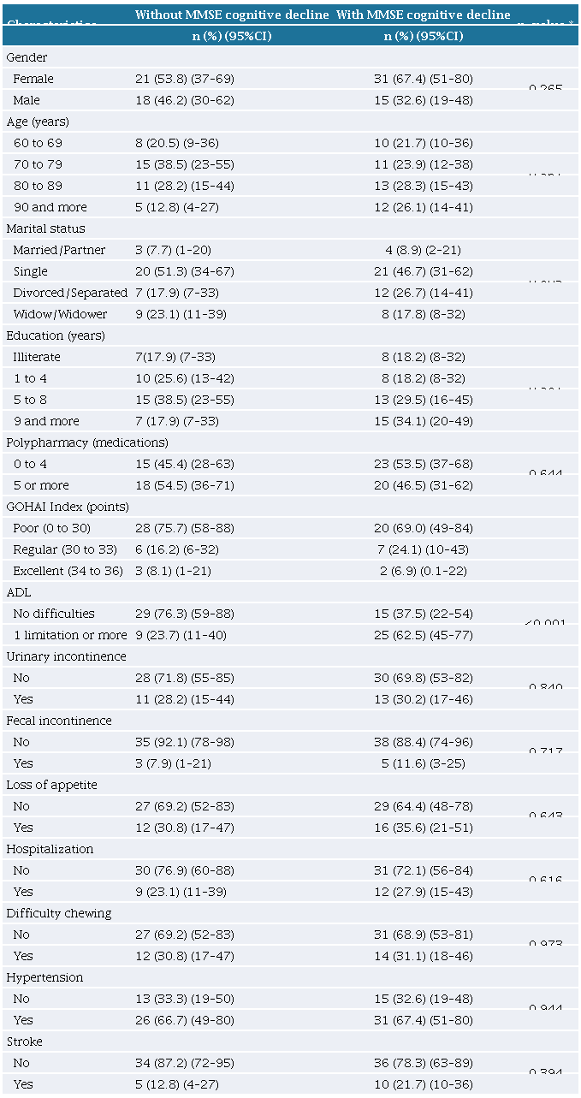The height and width of the screenshot is (1098, 581).
Task: Click the Difficulty chewing section heading
Action: pyautogui.click(x=59, y=913)
